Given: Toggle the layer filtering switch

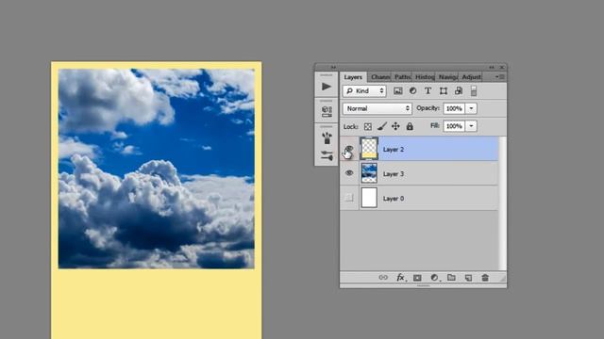Looking at the screenshot, I should (474, 90).
